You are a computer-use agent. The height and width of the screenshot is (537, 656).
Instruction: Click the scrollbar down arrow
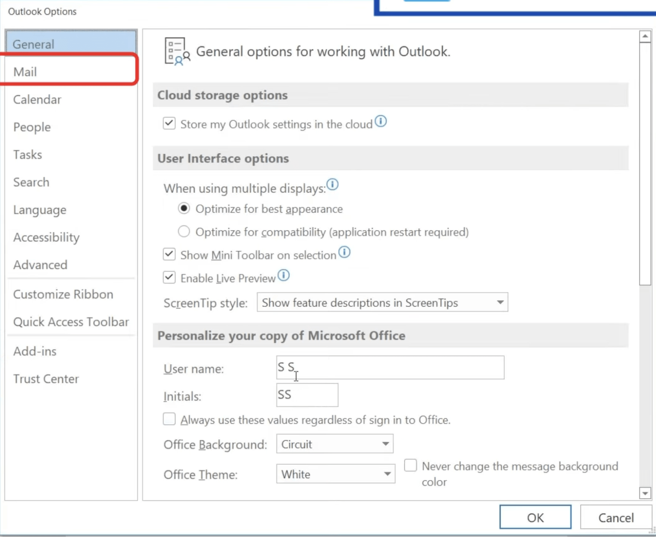click(x=645, y=493)
